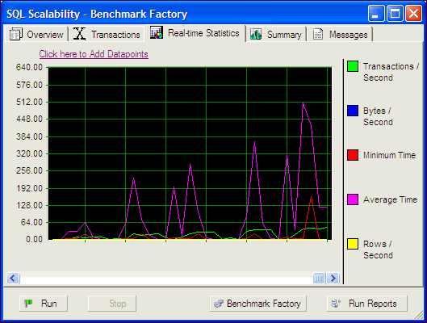
Task: Click the Bytes / Second legend label
Action: (378, 116)
